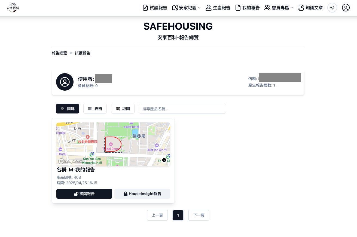The image size is (357, 237).
Task: Open the unlocked 初階報告 report
Action: coord(84,194)
